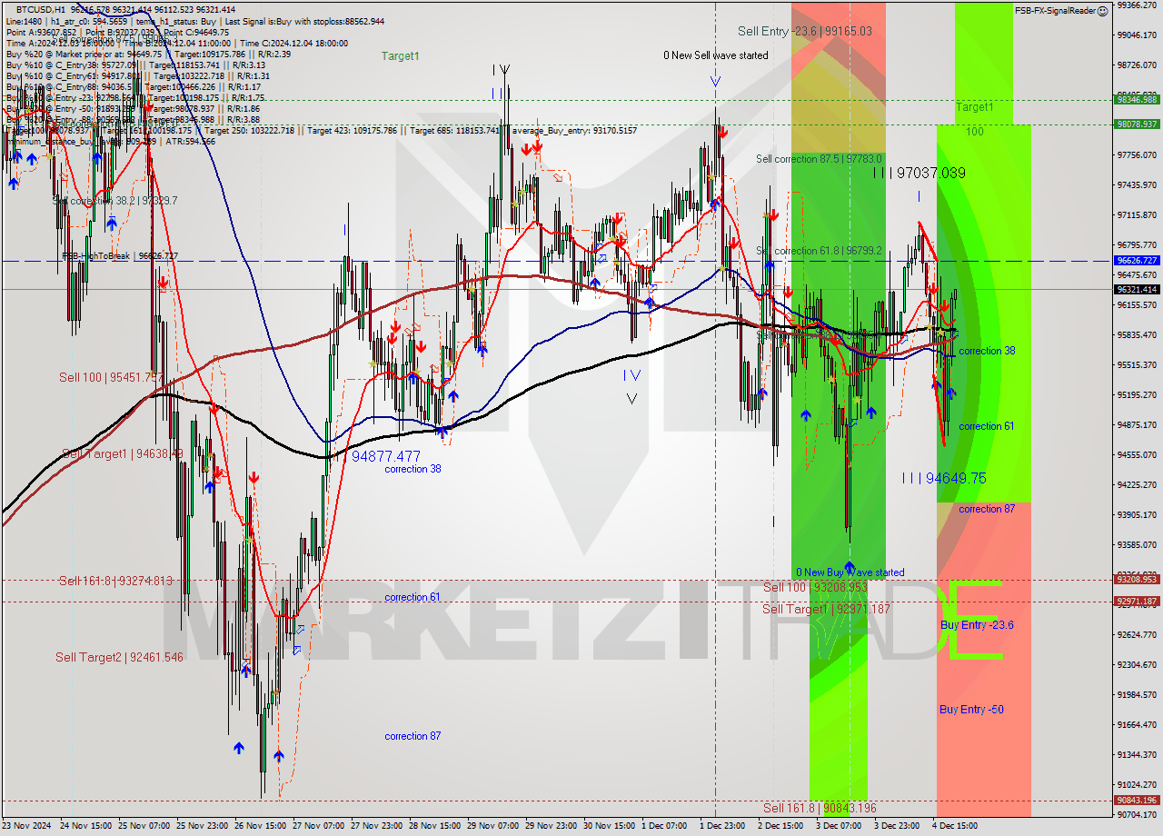The width and height of the screenshot is (1163, 836).
Task: Click the '29 Nov 07:00' time axis label
Action: (x=495, y=827)
